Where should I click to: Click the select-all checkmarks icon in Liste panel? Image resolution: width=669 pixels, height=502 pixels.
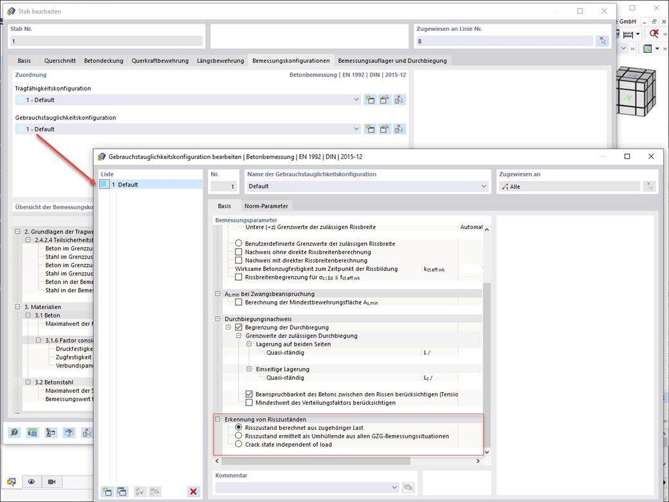coord(140,491)
